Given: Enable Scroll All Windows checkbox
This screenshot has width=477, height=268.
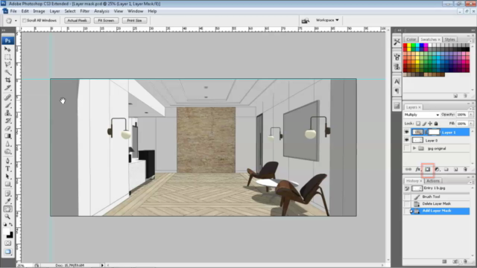Looking at the screenshot, I should point(25,20).
